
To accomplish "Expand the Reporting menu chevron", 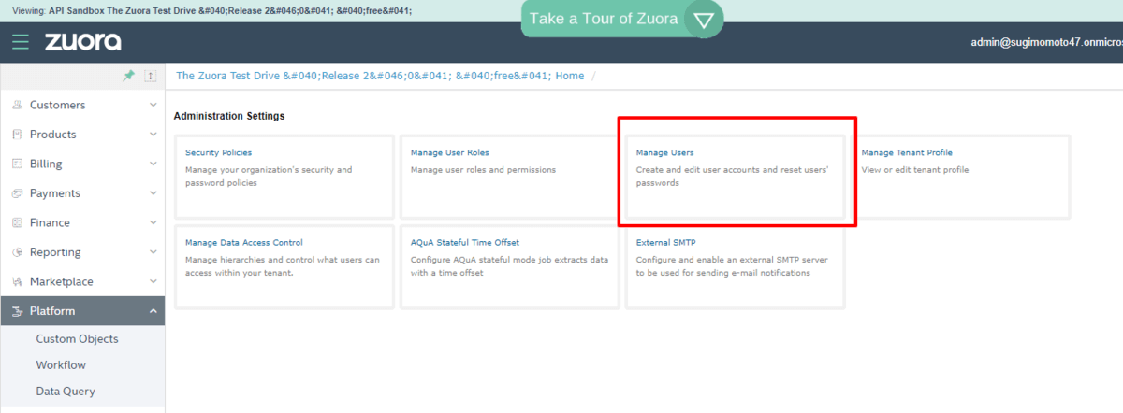I will pos(153,252).
